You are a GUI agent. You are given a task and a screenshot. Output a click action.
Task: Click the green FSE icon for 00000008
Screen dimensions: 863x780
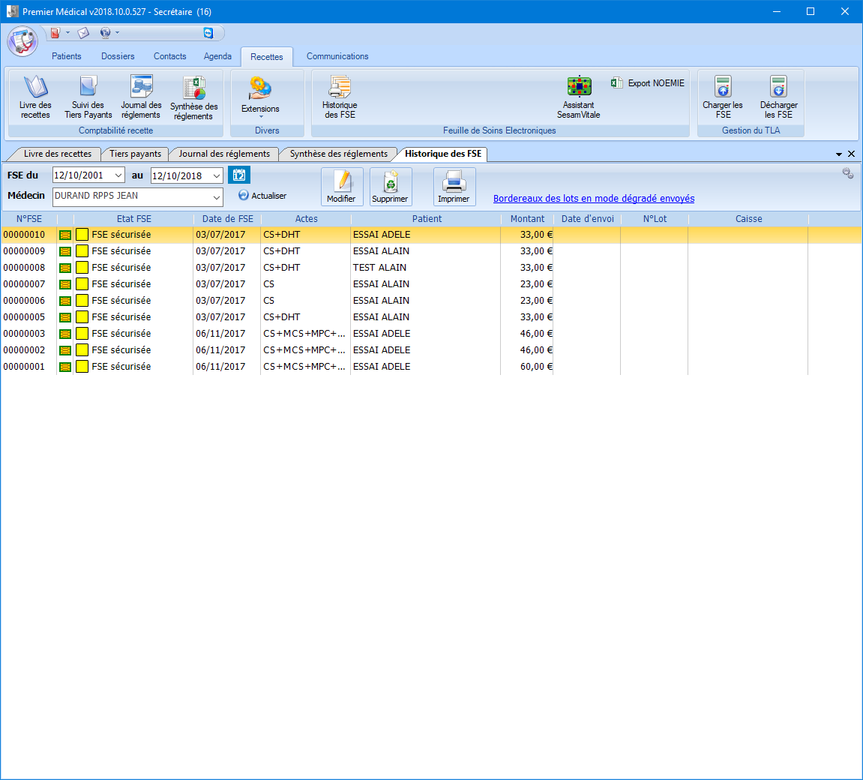point(65,268)
